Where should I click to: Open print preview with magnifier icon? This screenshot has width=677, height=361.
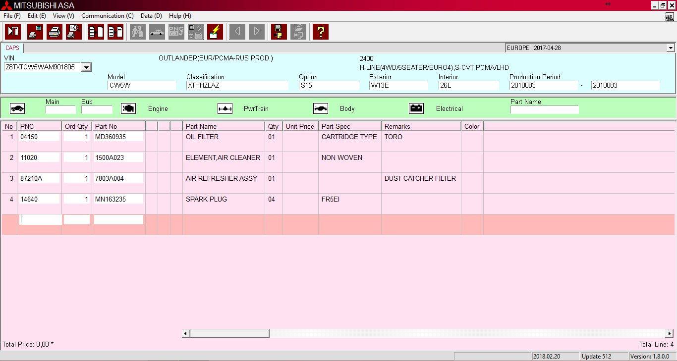[74, 32]
